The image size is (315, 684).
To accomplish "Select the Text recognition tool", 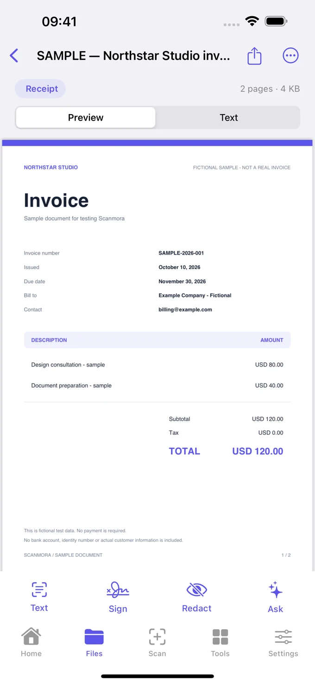I will click(x=39, y=597).
